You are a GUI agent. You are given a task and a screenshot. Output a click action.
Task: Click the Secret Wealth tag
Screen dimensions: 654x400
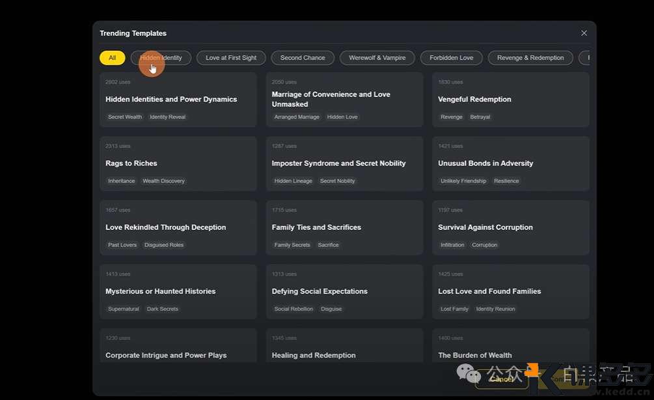[125, 117]
